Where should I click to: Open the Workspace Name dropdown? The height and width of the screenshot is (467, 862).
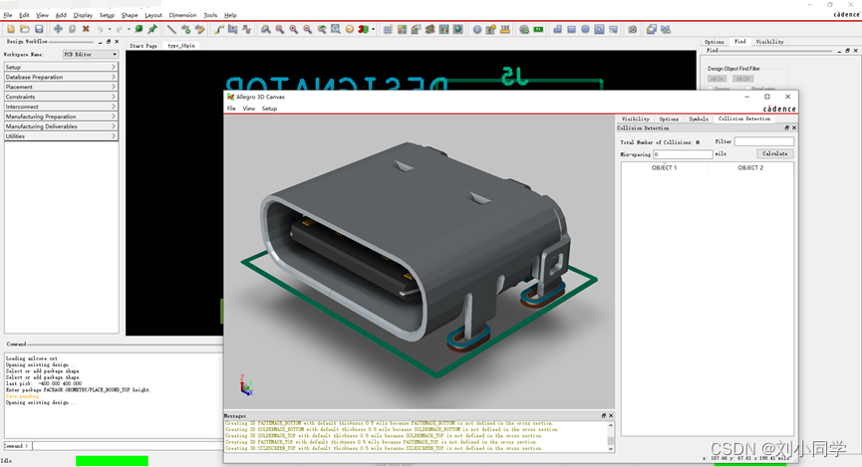91,55
